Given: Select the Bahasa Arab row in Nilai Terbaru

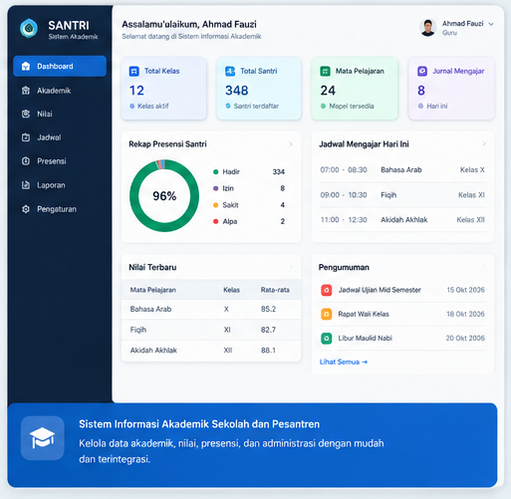Looking at the screenshot, I should [x=211, y=309].
